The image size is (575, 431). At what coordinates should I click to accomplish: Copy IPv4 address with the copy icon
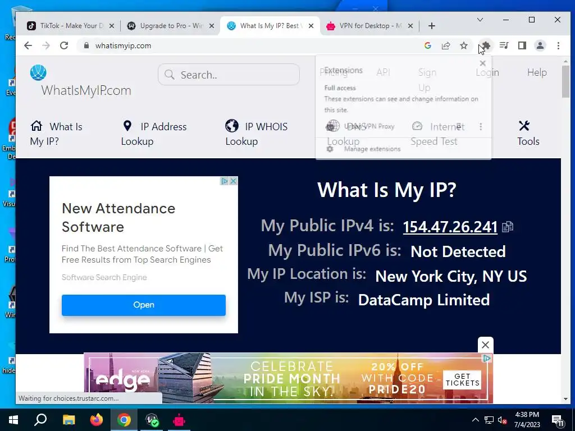[x=508, y=227]
